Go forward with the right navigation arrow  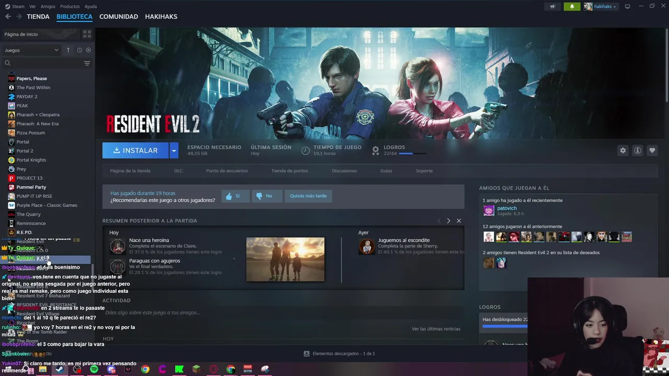(19, 17)
